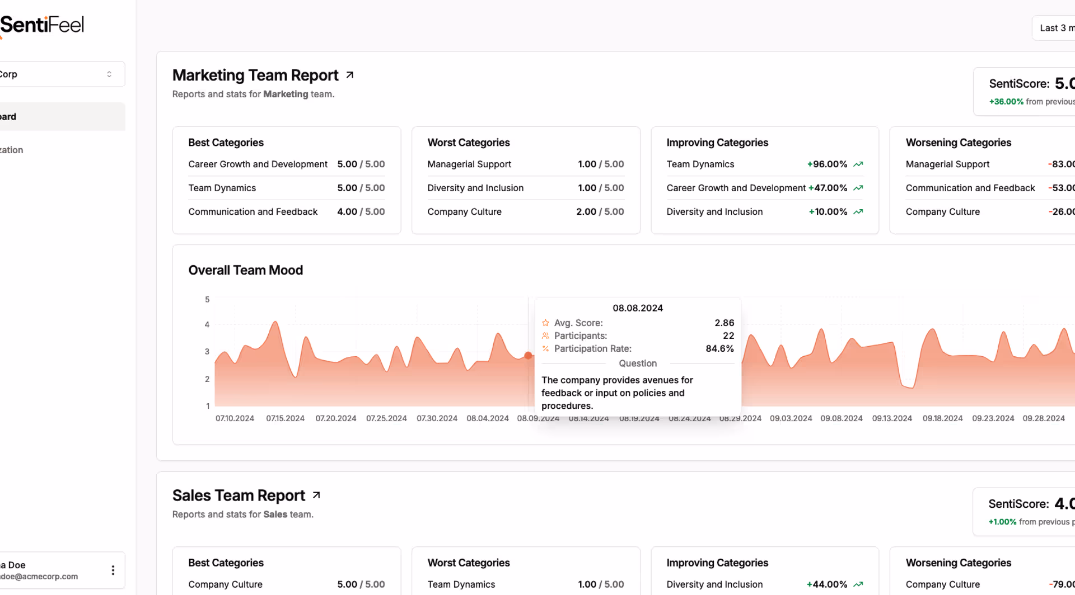Viewport: 1075px width, 595px height.
Task: Open the Marketing Team Report heading link
Action: point(255,75)
